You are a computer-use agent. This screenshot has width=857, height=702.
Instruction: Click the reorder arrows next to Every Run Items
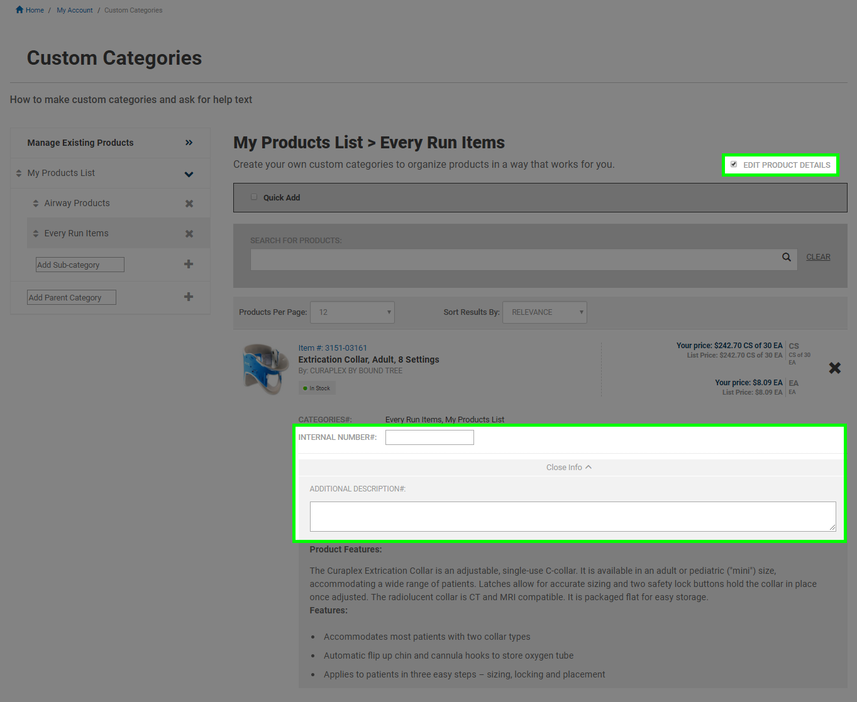(36, 233)
